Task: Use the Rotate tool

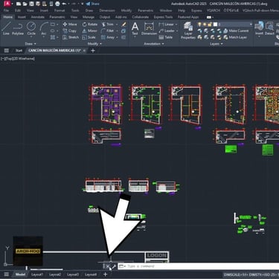Action: pyautogui.click(x=90, y=25)
